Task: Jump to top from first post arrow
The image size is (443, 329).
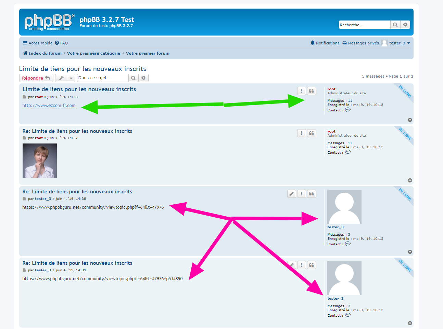Action: (410, 120)
